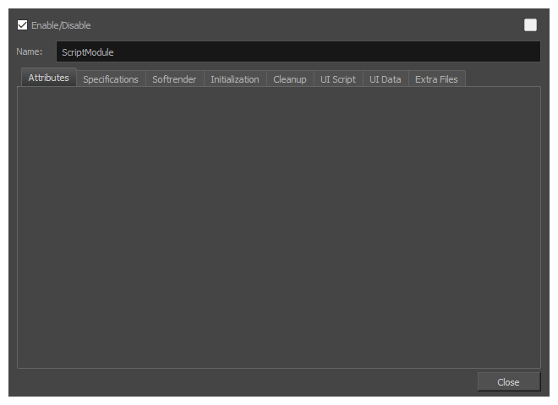This screenshot has height=405, width=558.
Task: Select the Softrender tab
Action: (x=174, y=79)
